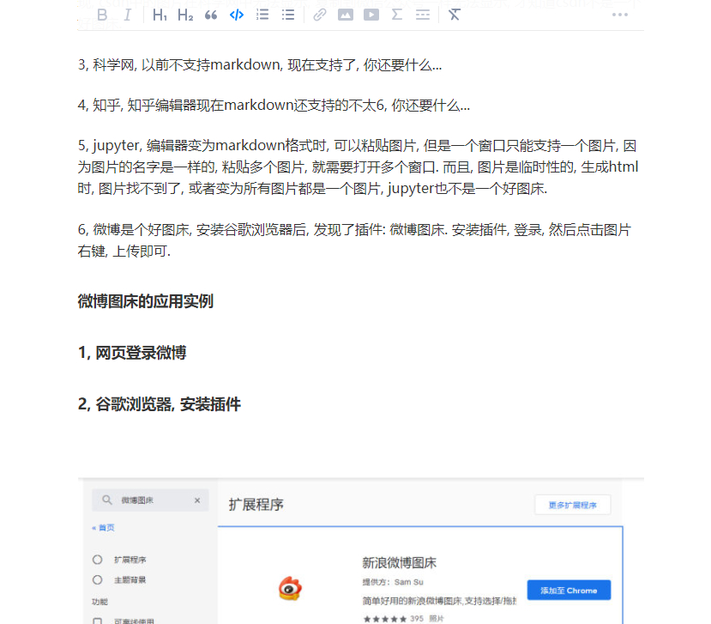Insert a video into the article

coord(371,15)
